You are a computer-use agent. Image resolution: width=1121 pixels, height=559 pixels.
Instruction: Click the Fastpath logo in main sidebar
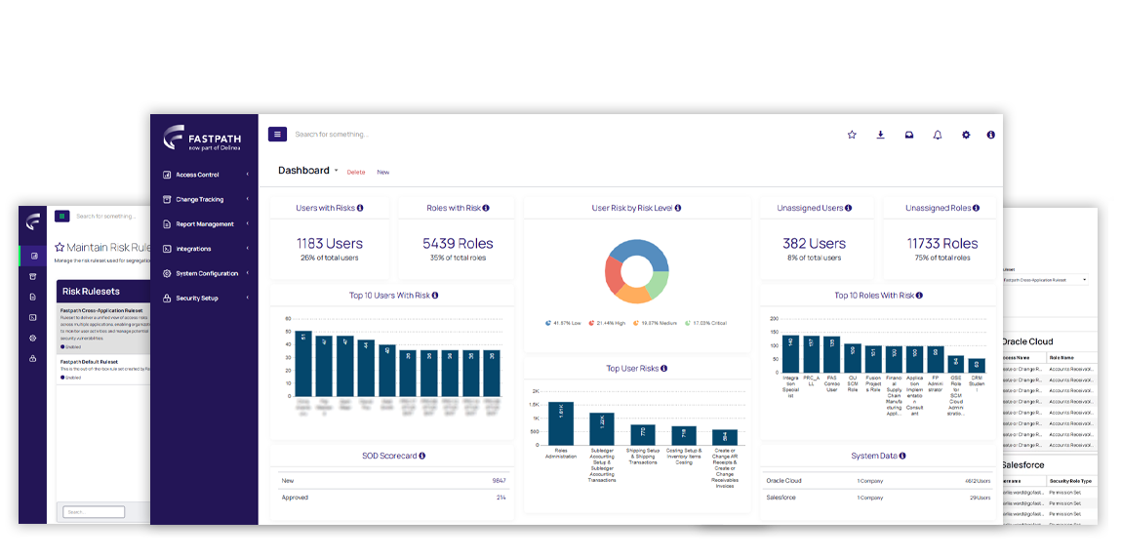coord(204,138)
